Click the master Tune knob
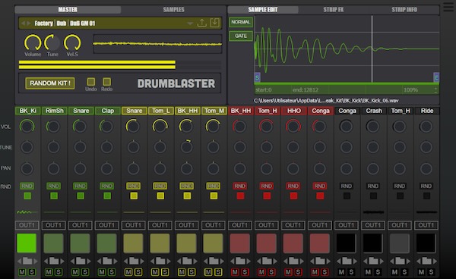 pos(52,42)
